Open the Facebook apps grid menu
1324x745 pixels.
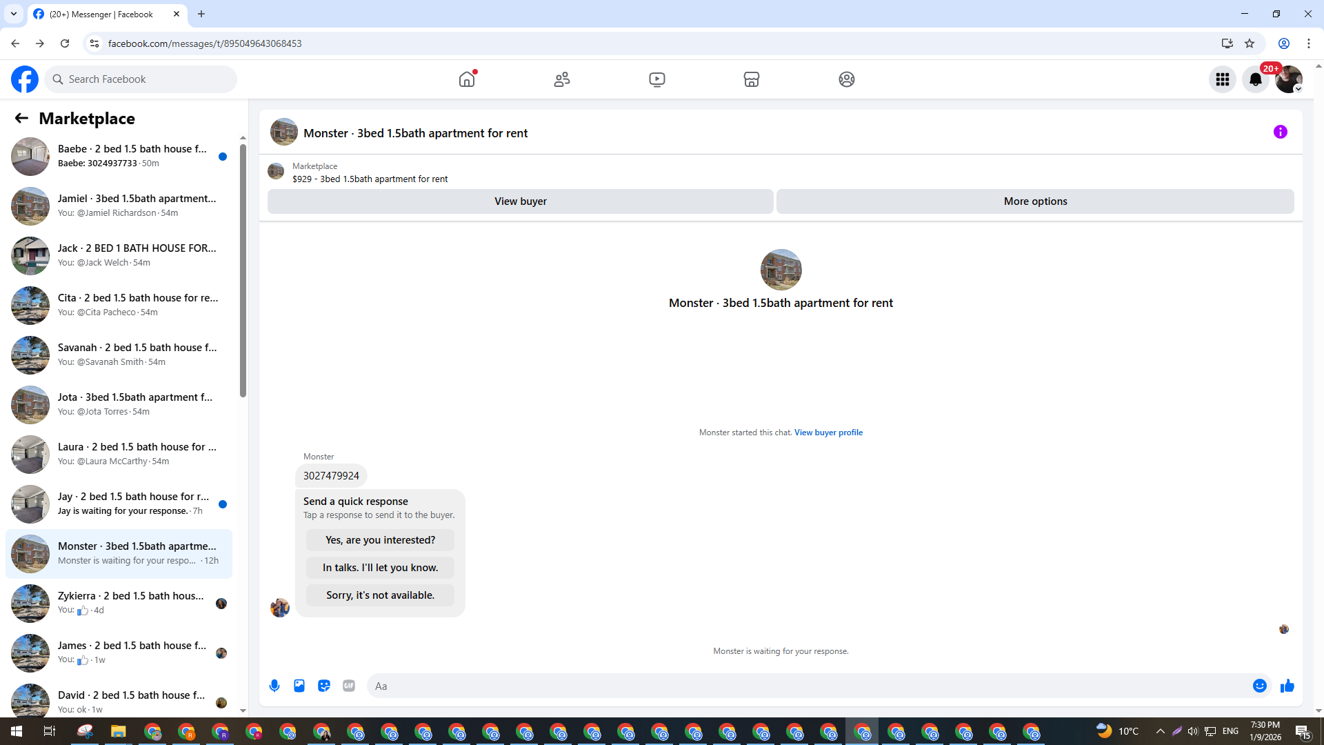[1222, 79]
